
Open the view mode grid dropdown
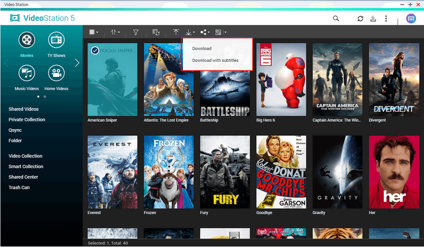(94, 32)
